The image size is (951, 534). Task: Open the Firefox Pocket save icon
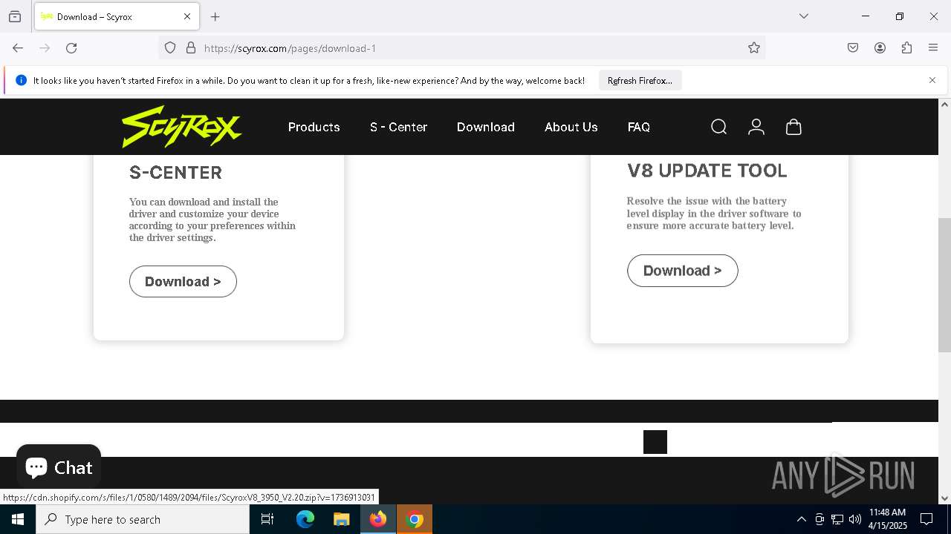coord(853,48)
